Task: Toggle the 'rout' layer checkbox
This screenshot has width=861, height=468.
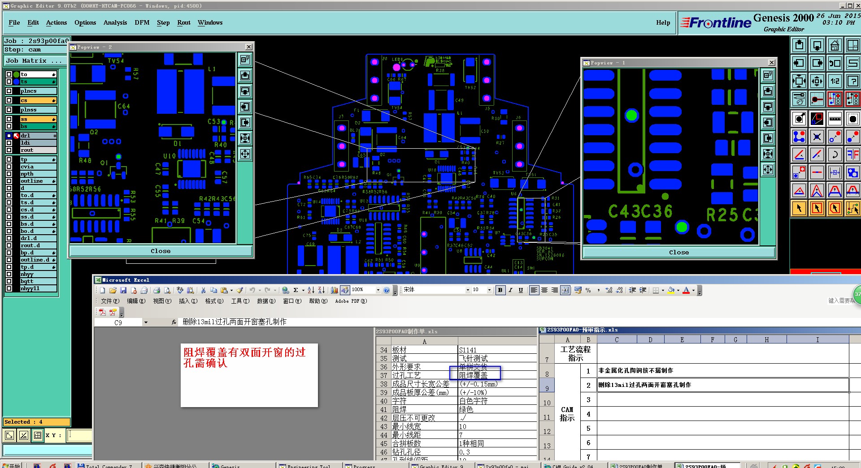Action: coord(9,150)
